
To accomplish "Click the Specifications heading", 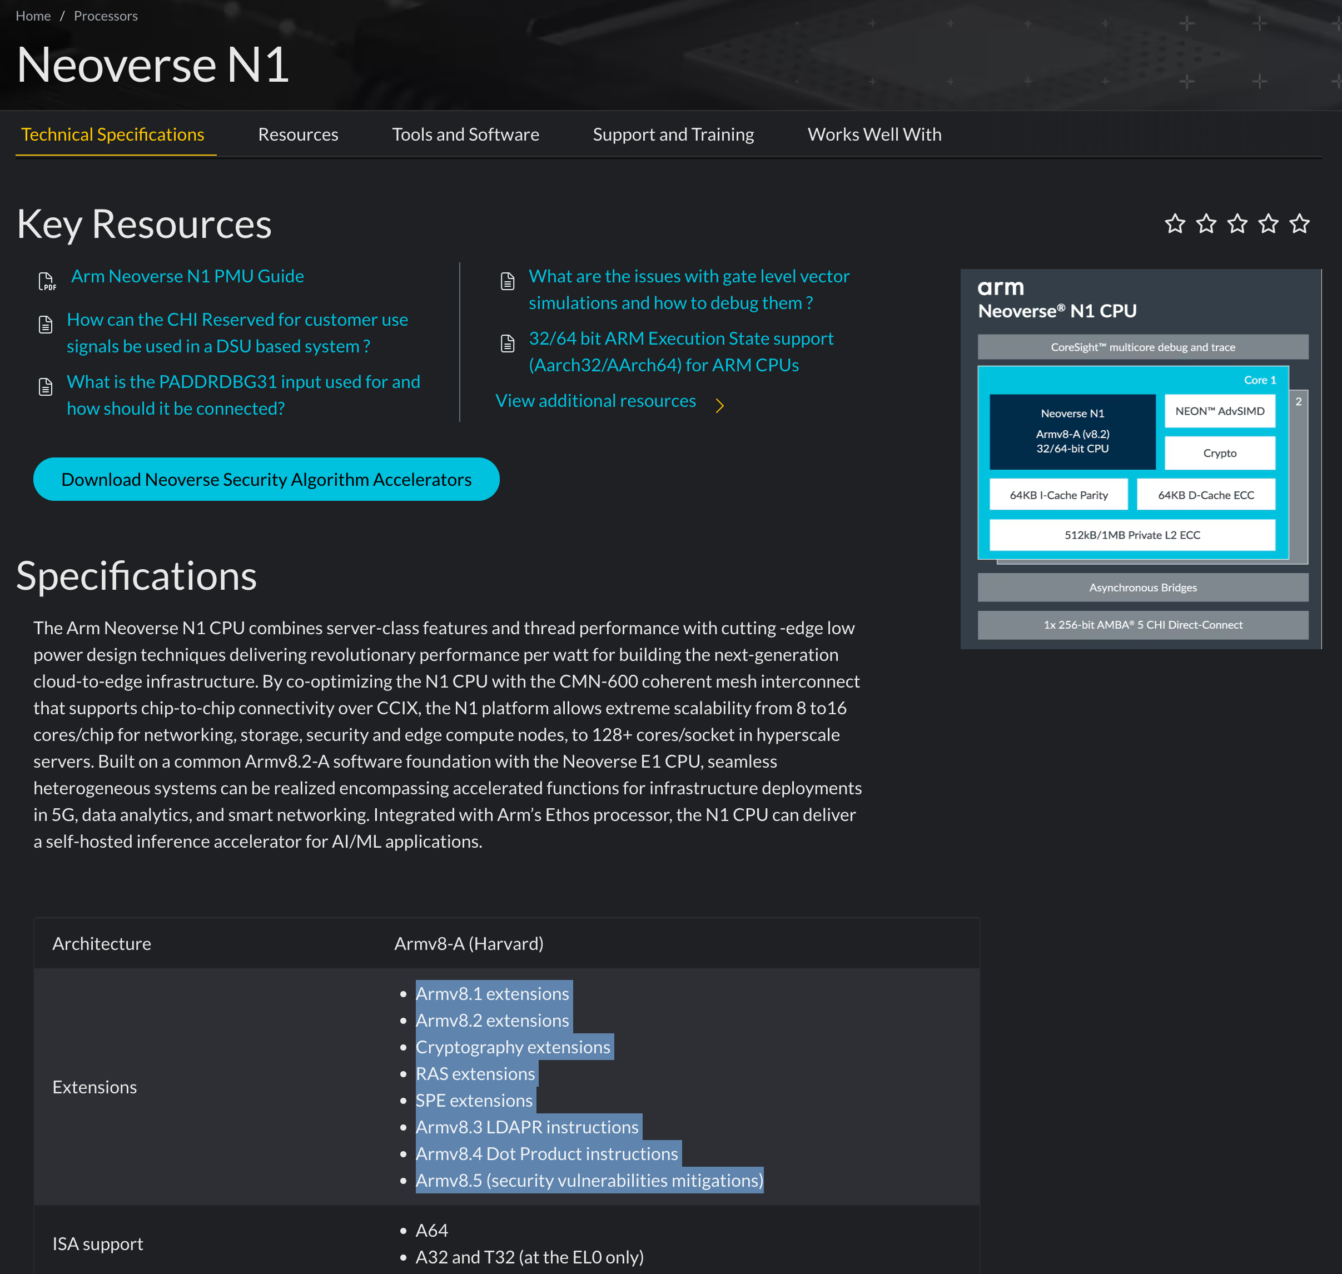I will pos(137,576).
